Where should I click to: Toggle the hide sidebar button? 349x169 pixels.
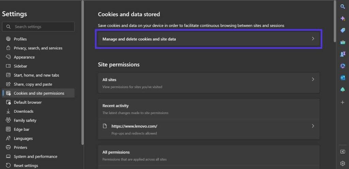(x=343, y=152)
